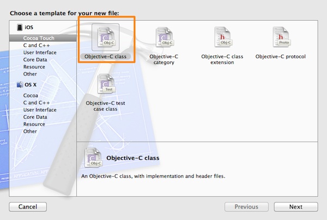This screenshot has height=220, width=327.
Task: Select User Interface in the iOS section
Action: click(x=40, y=53)
